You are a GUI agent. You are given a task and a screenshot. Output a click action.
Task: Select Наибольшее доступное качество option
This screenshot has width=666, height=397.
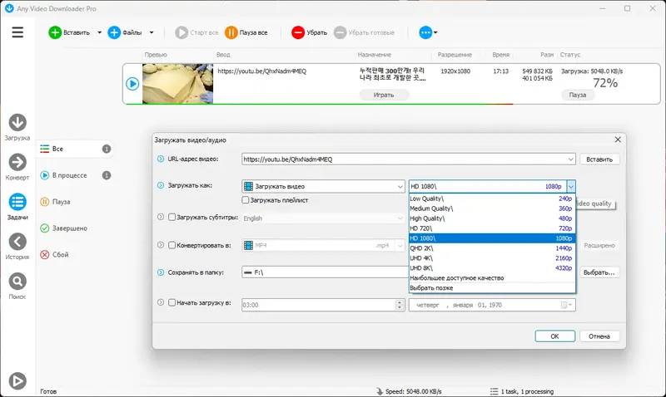click(491, 278)
